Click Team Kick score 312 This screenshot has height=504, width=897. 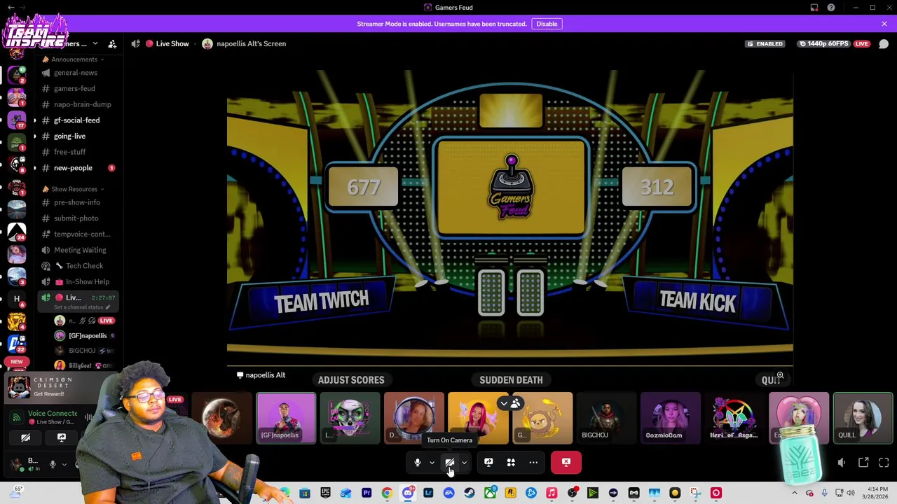pyautogui.click(x=657, y=187)
